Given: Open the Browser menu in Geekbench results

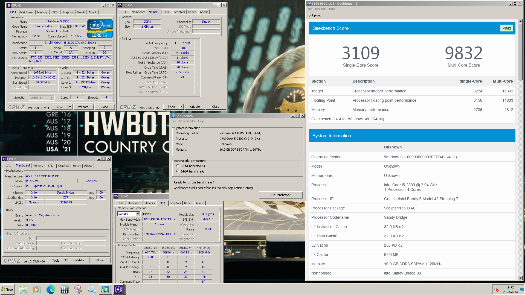Looking at the screenshot, I should [x=320, y=9].
